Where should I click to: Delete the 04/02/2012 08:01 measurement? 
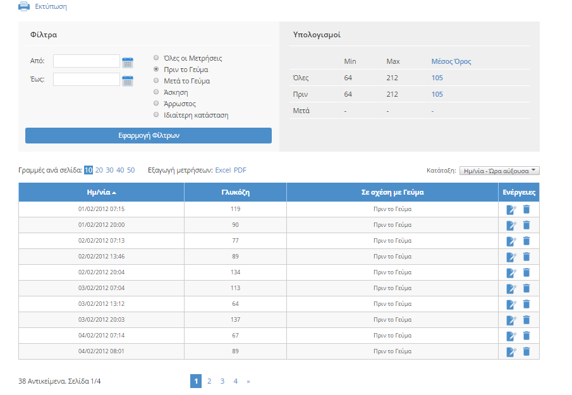coord(526,351)
